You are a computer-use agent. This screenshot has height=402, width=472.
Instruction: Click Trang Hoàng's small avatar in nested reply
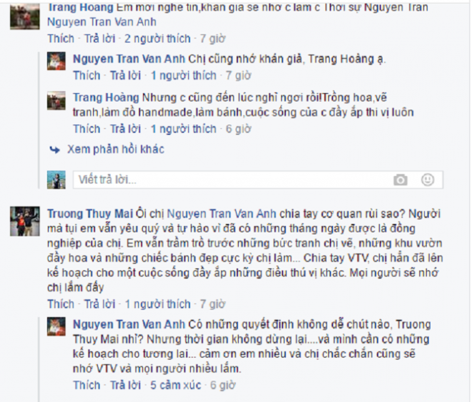point(56,101)
